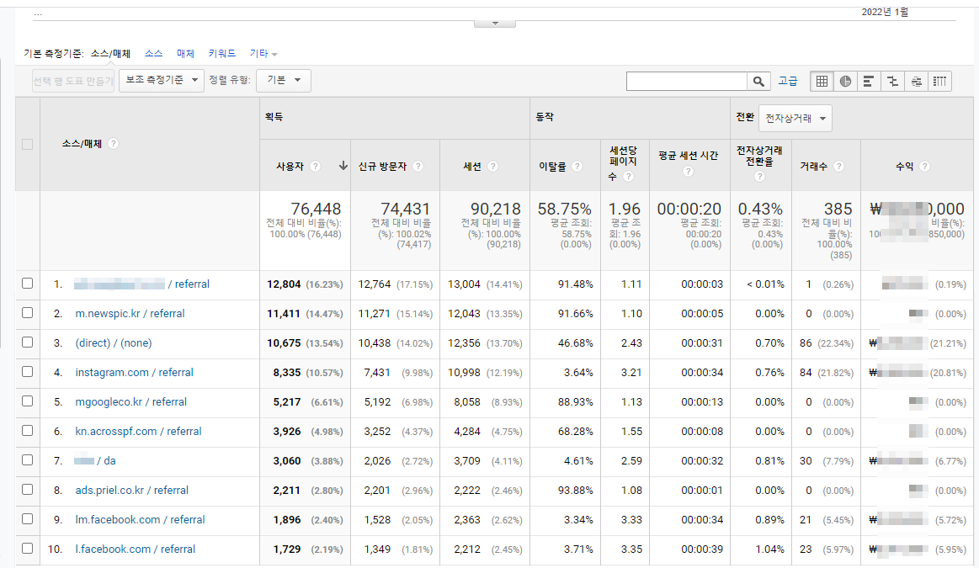Select the performance bar view icon
This screenshot has height=568, width=979.
click(x=869, y=82)
